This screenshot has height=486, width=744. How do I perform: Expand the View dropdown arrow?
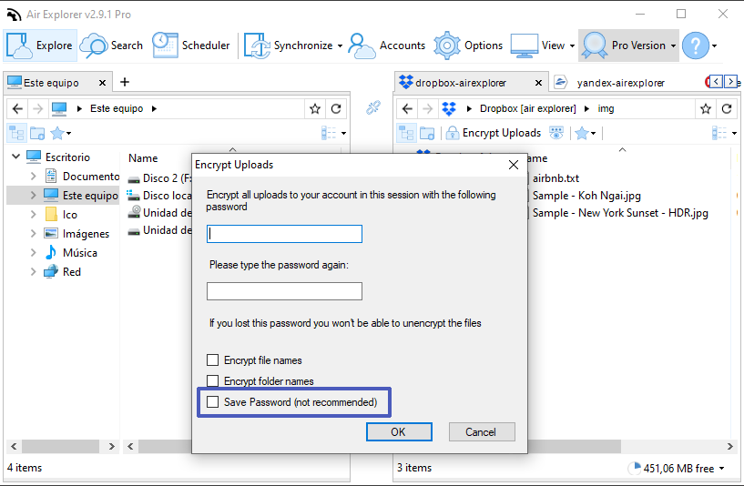click(x=572, y=46)
